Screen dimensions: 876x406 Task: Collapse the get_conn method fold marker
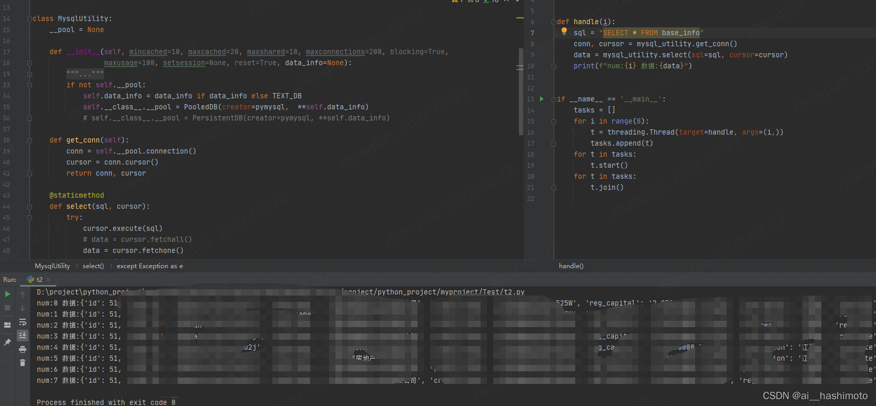(x=29, y=140)
